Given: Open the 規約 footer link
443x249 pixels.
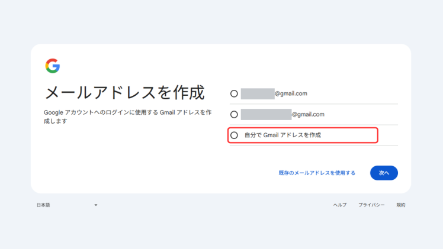Looking at the screenshot, I should [401, 205].
